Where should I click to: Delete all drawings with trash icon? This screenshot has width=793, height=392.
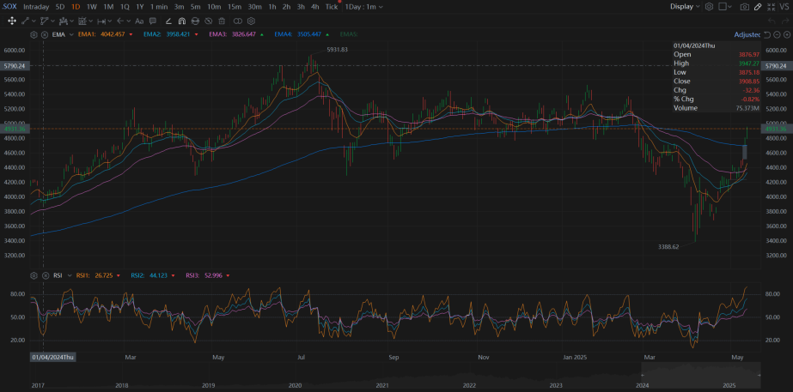click(222, 21)
